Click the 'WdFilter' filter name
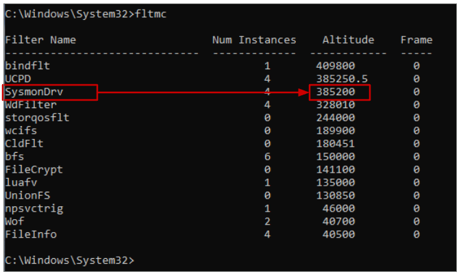Image resolution: width=461 pixels, height=276 pixels. [31, 105]
